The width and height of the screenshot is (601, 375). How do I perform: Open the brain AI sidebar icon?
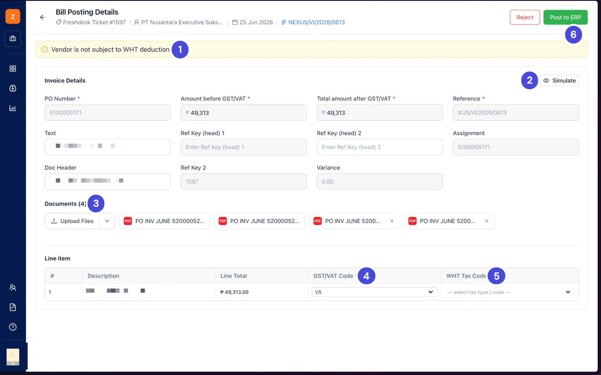(x=13, y=89)
